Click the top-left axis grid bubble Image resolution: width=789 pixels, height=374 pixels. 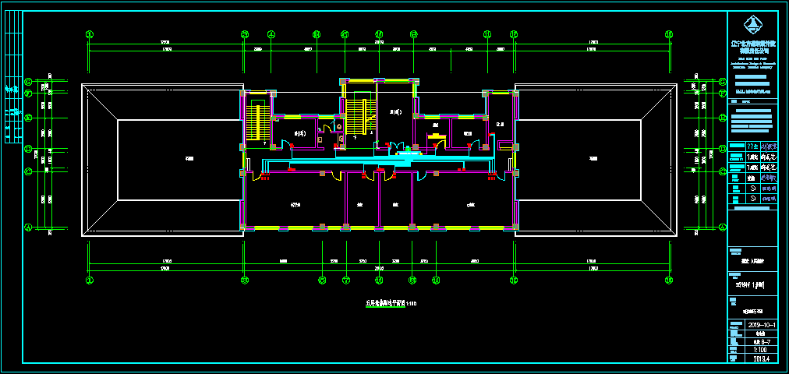click(x=89, y=34)
